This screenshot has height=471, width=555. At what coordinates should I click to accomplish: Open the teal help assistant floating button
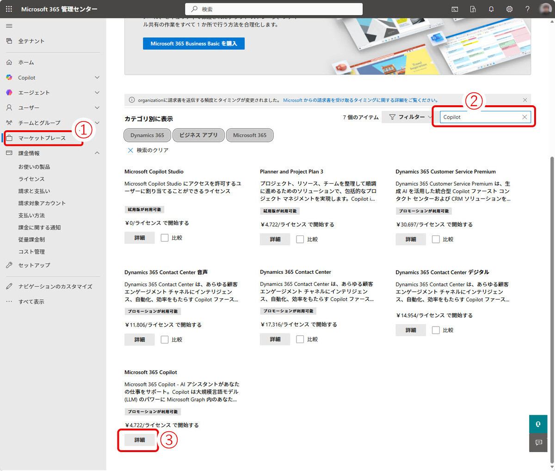538,424
